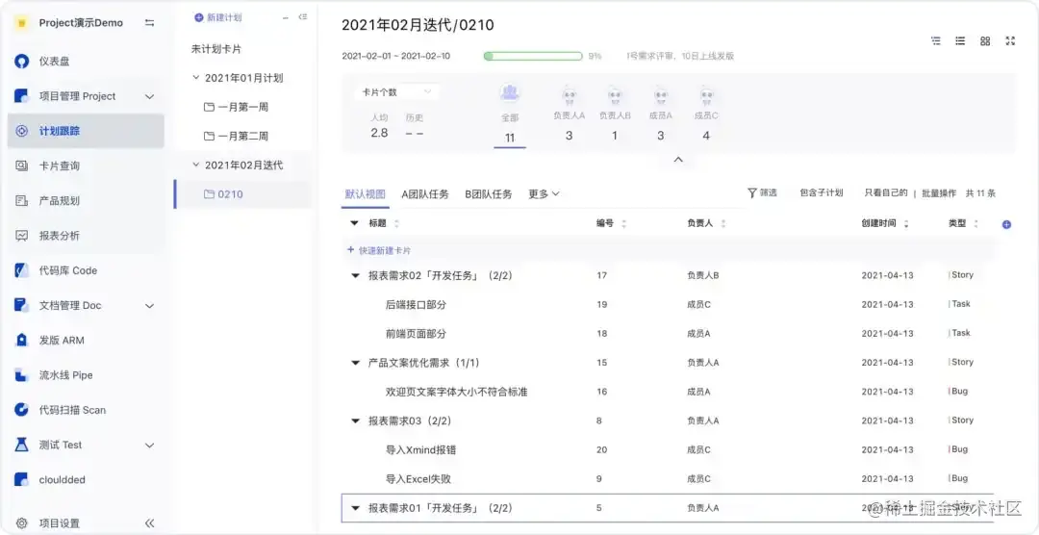This screenshot has width=1039, height=535.
Task: Switch to tree list view icon
Action: (936, 41)
